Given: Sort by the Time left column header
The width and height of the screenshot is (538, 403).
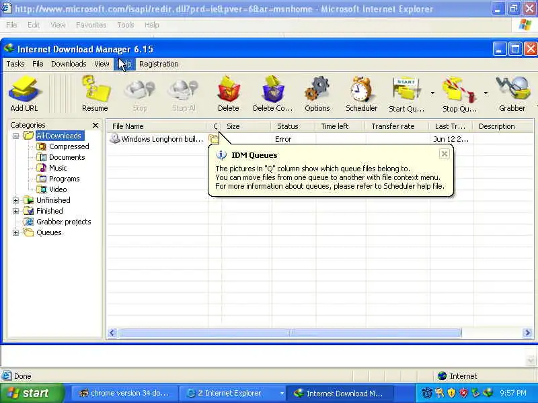Looking at the screenshot, I should pos(340,126).
